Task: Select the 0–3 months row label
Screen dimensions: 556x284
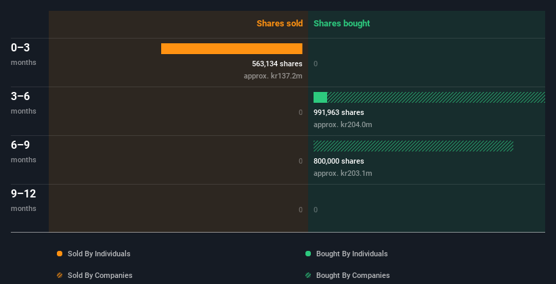Action: tap(24, 54)
